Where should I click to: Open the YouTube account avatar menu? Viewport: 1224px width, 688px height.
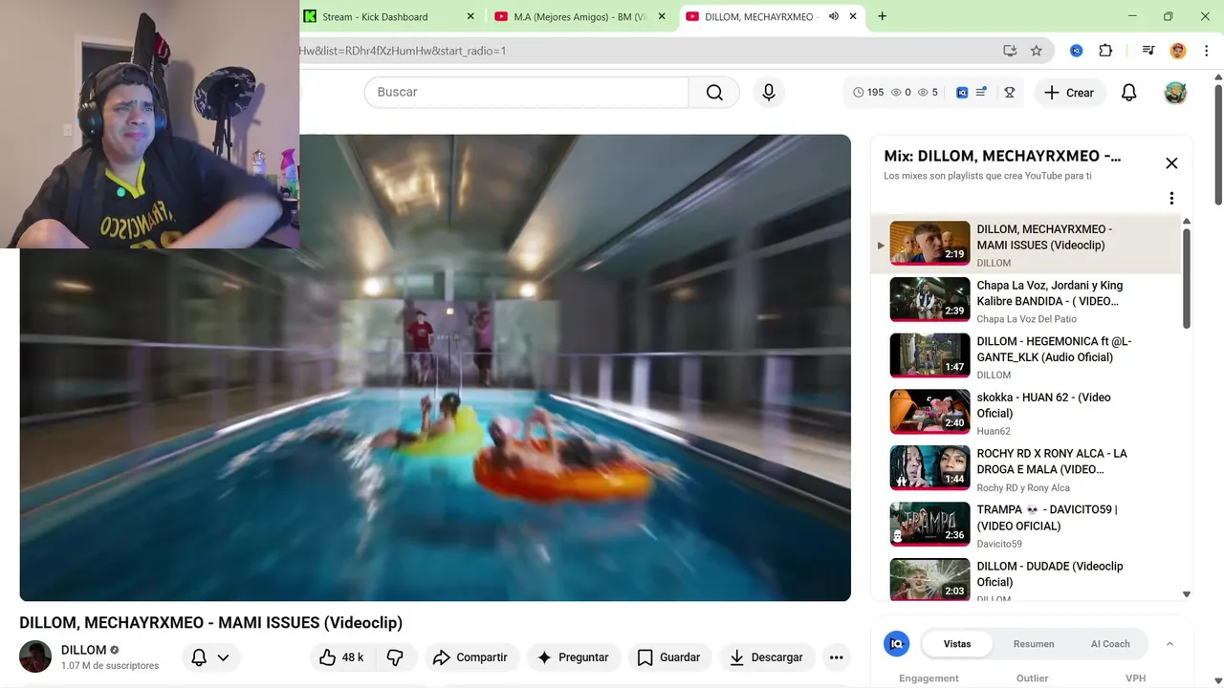[x=1175, y=93]
